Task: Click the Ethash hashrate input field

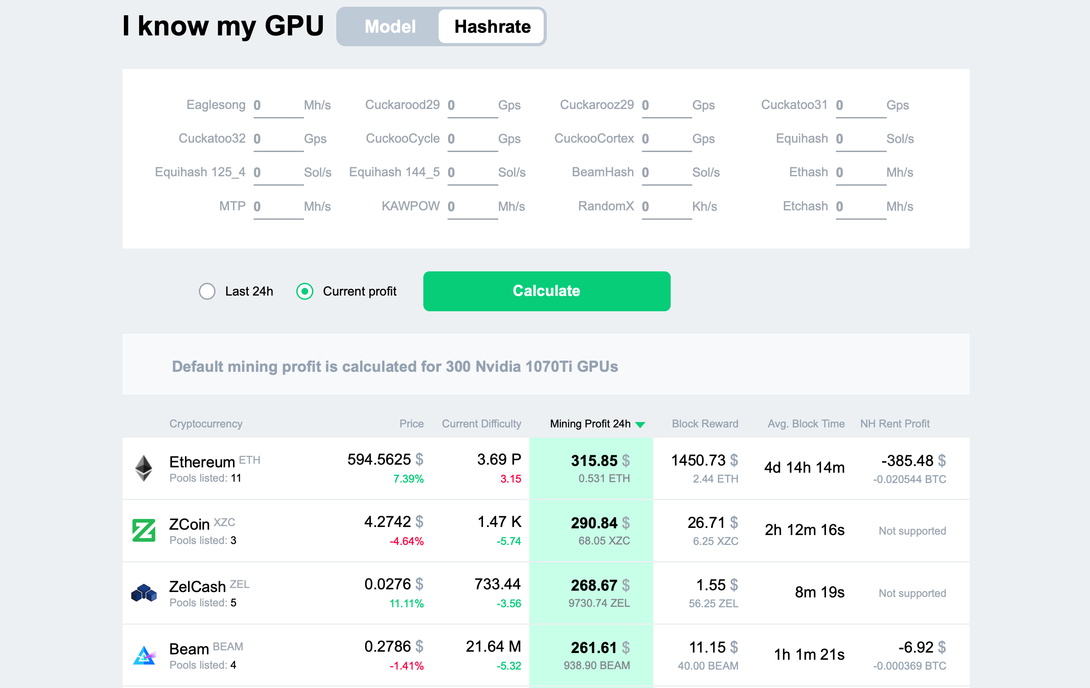Action: pos(853,173)
